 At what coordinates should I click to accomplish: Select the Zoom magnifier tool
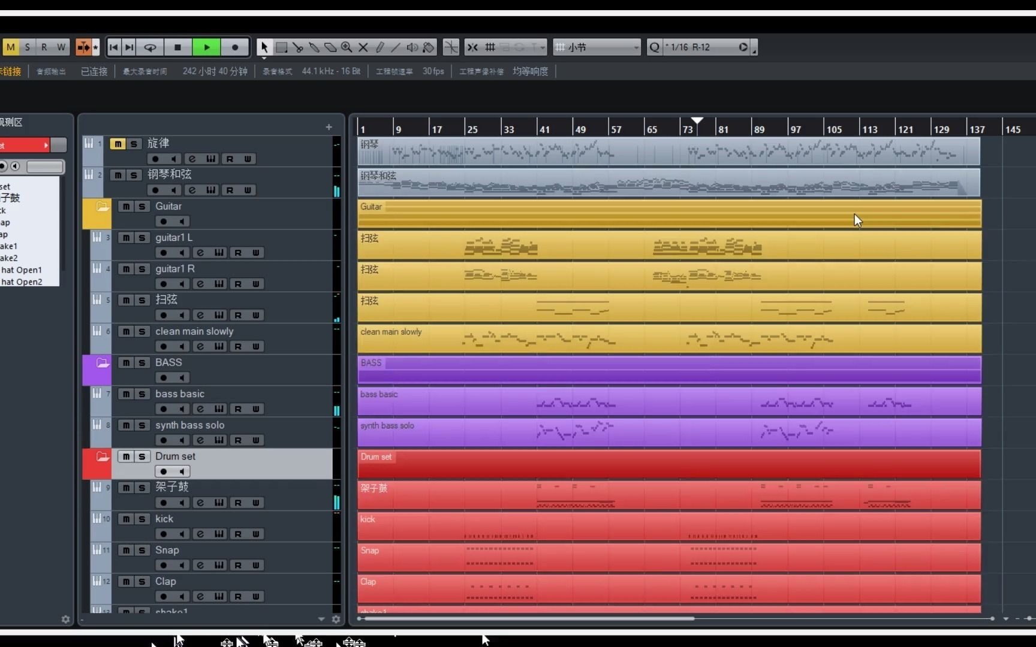(347, 47)
